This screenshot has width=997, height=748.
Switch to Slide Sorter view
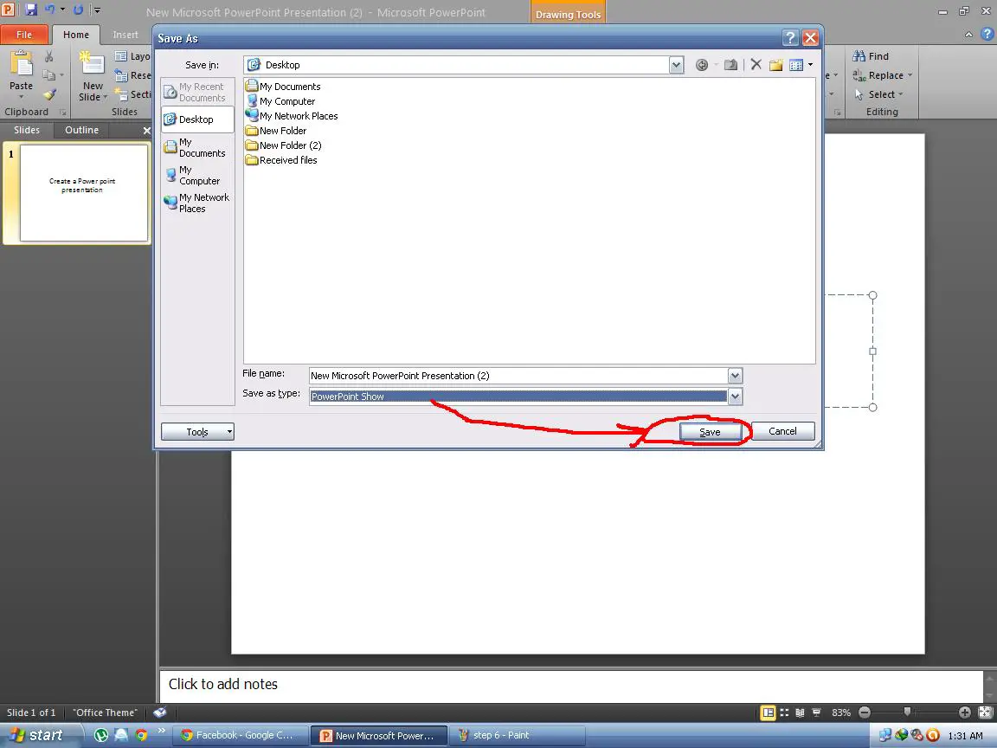point(784,713)
